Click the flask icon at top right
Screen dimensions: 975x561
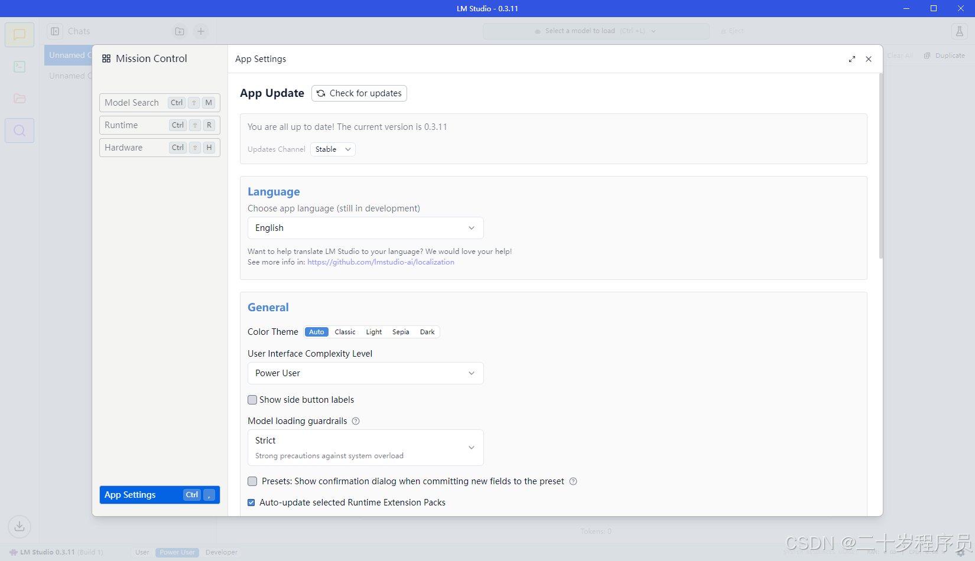960,31
